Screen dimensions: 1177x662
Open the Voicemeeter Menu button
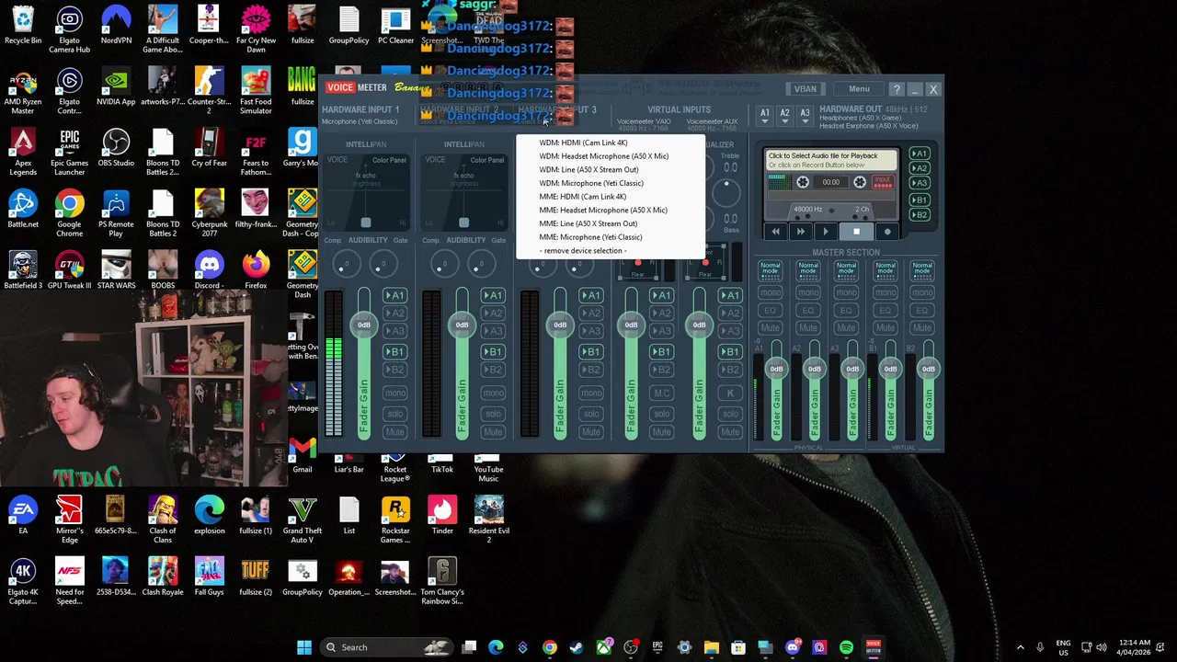[859, 89]
